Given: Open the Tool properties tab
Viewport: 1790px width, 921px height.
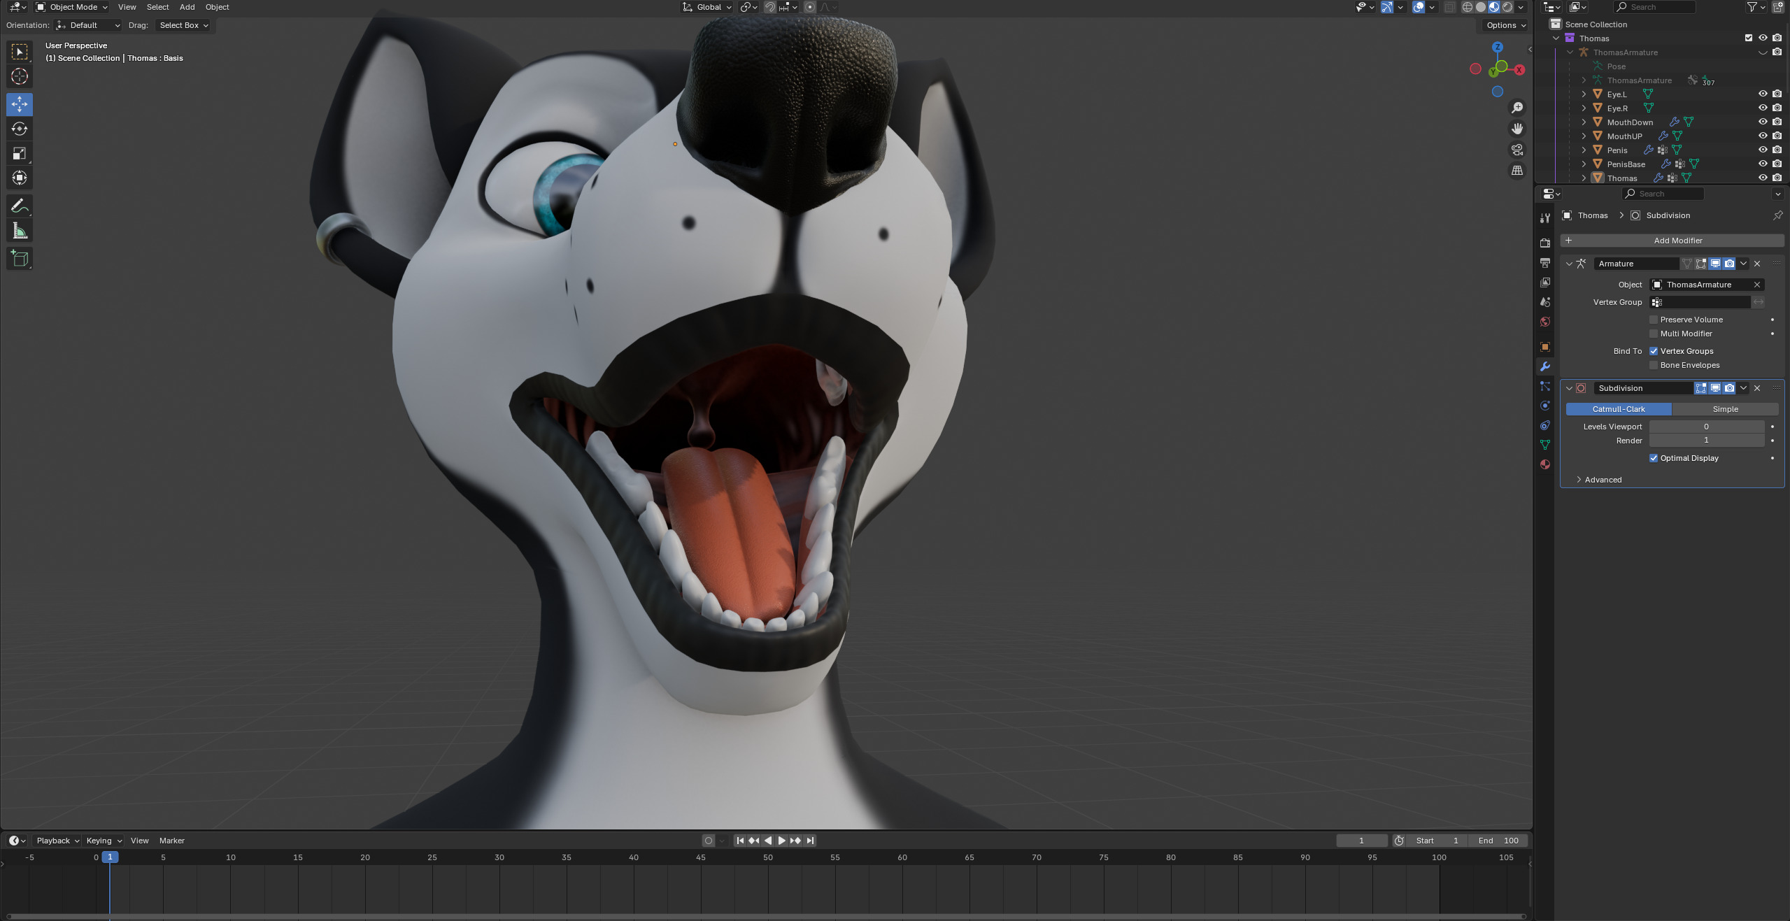Looking at the screenshot, I should point(1545,218).
